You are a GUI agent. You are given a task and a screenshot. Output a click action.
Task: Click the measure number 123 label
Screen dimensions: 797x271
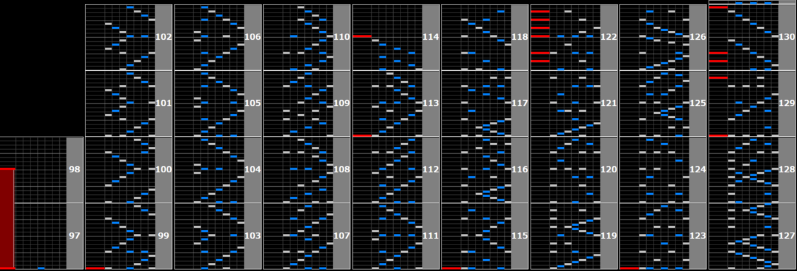[697, 236]
